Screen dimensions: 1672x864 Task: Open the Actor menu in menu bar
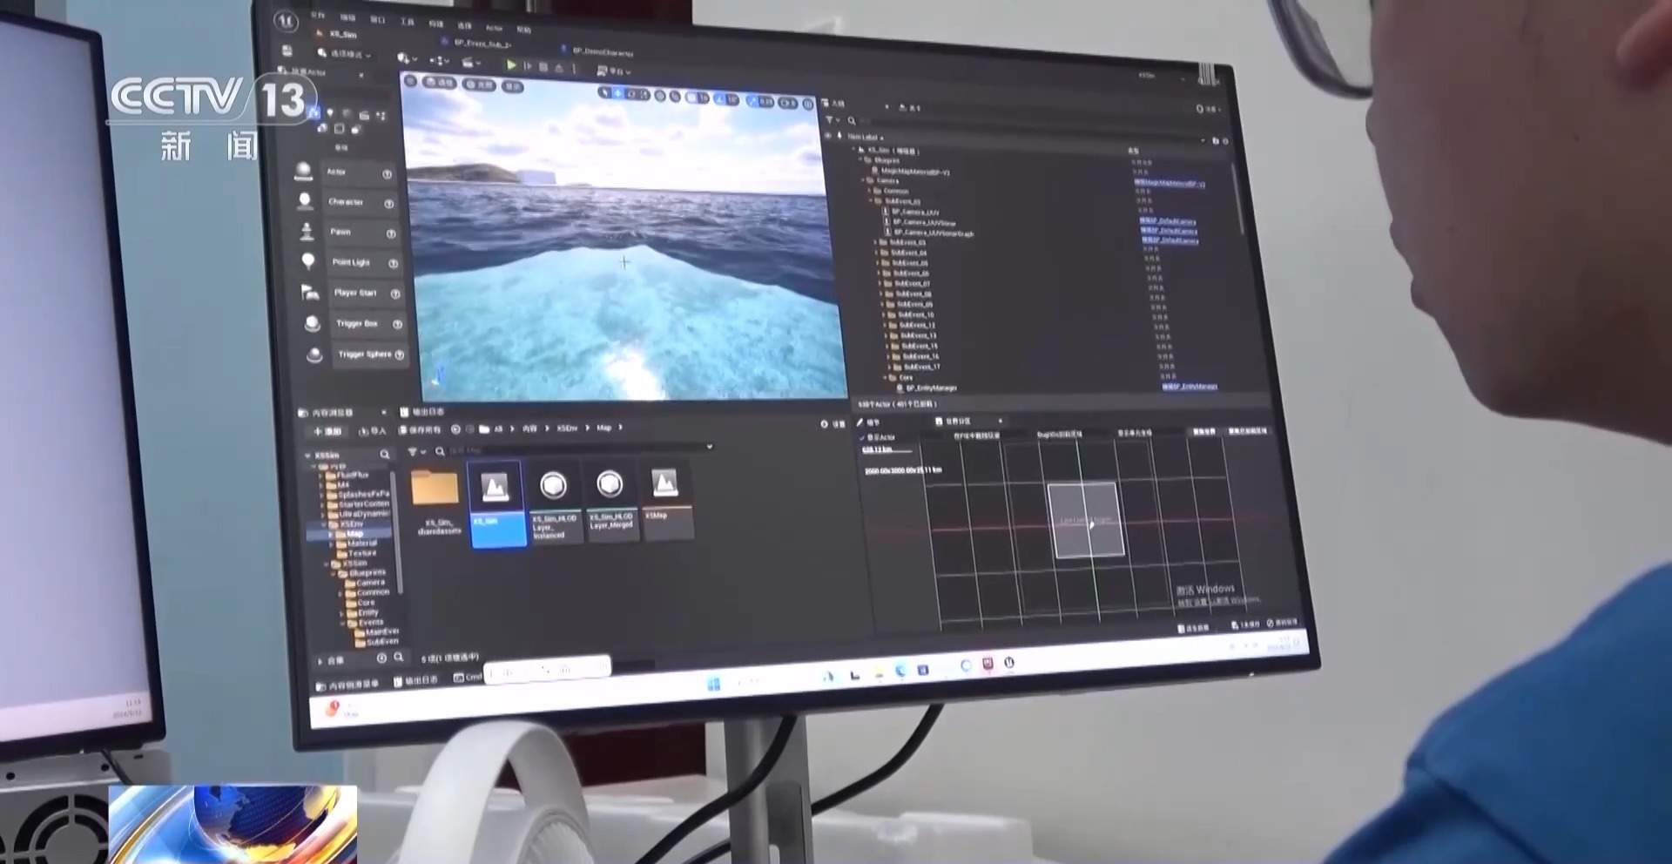click(494, 28)
